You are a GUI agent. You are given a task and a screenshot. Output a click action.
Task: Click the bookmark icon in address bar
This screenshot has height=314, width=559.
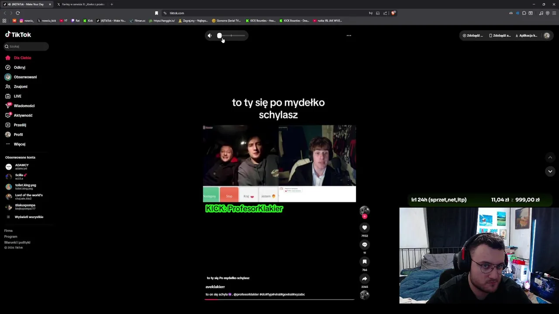point(156,13)
